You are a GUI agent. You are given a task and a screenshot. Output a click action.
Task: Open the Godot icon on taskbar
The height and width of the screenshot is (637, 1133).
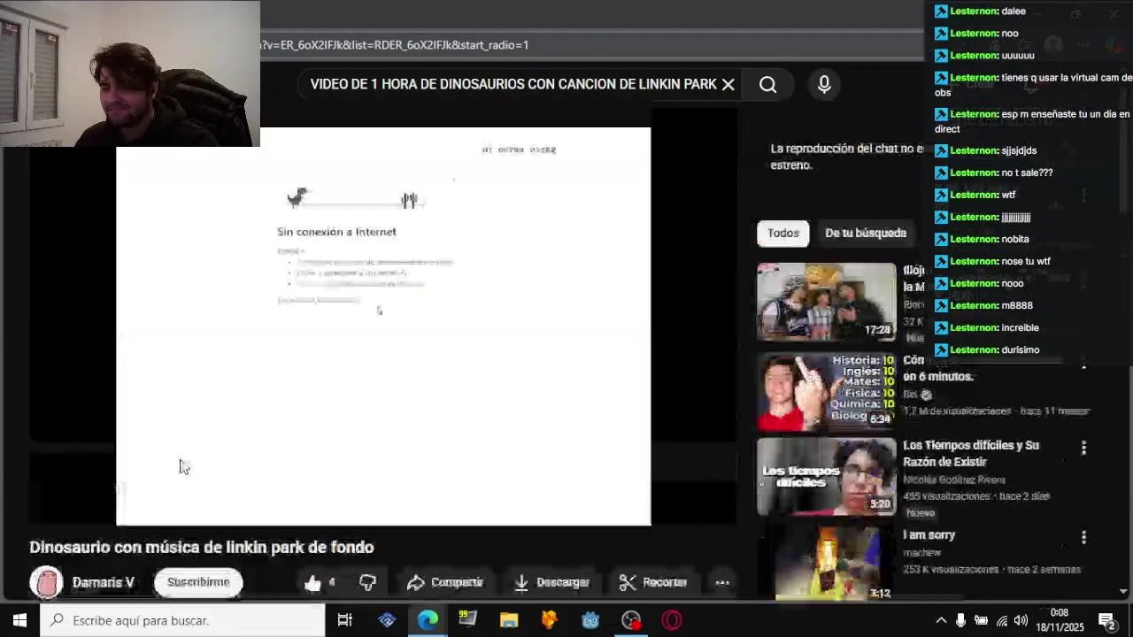(590, 620)
